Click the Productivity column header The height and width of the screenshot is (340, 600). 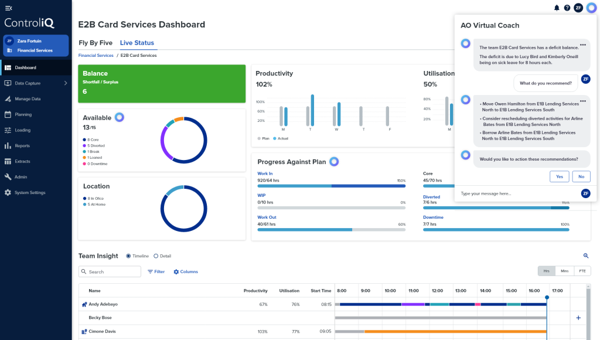(x=255, y=291)
